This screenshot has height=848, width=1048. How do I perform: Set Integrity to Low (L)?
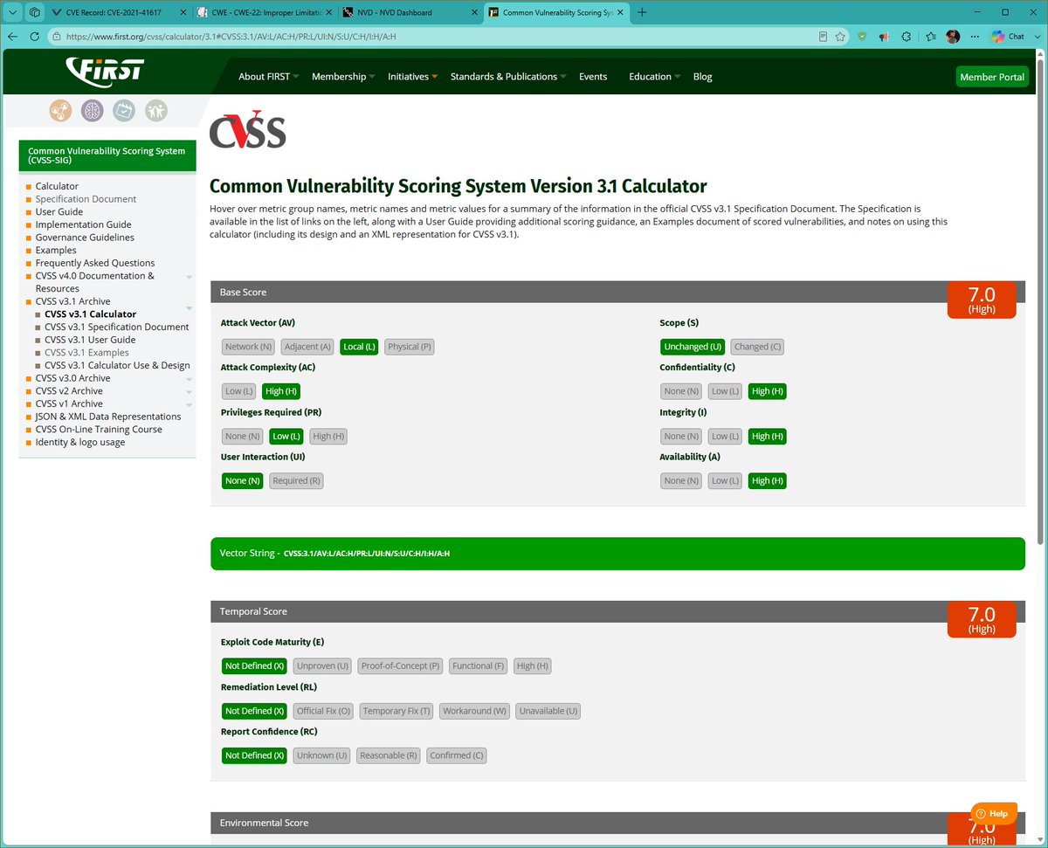click(x=724, y=436)
